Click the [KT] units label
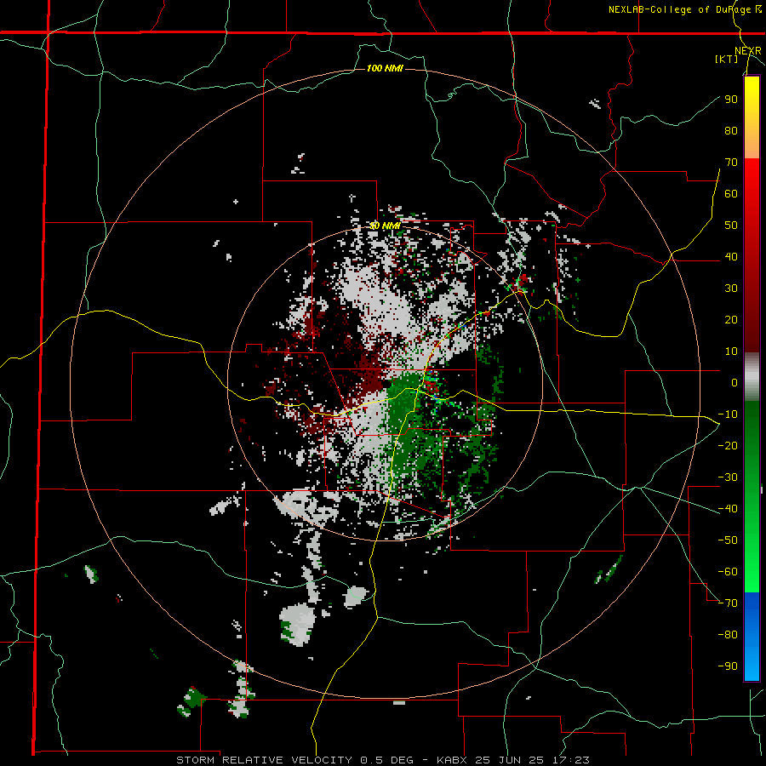 [x=726, y=59]
